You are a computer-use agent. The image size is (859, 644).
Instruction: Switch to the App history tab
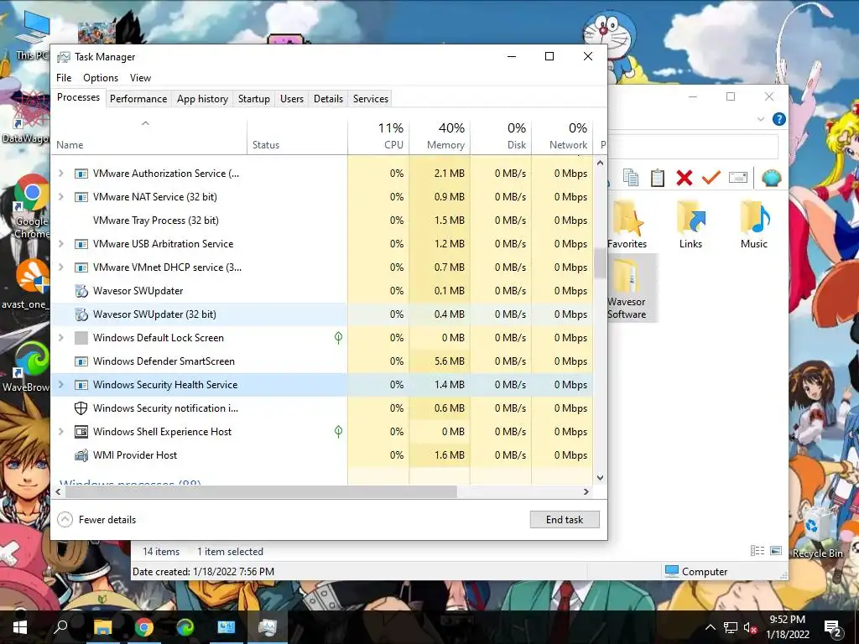coord(202,99)
